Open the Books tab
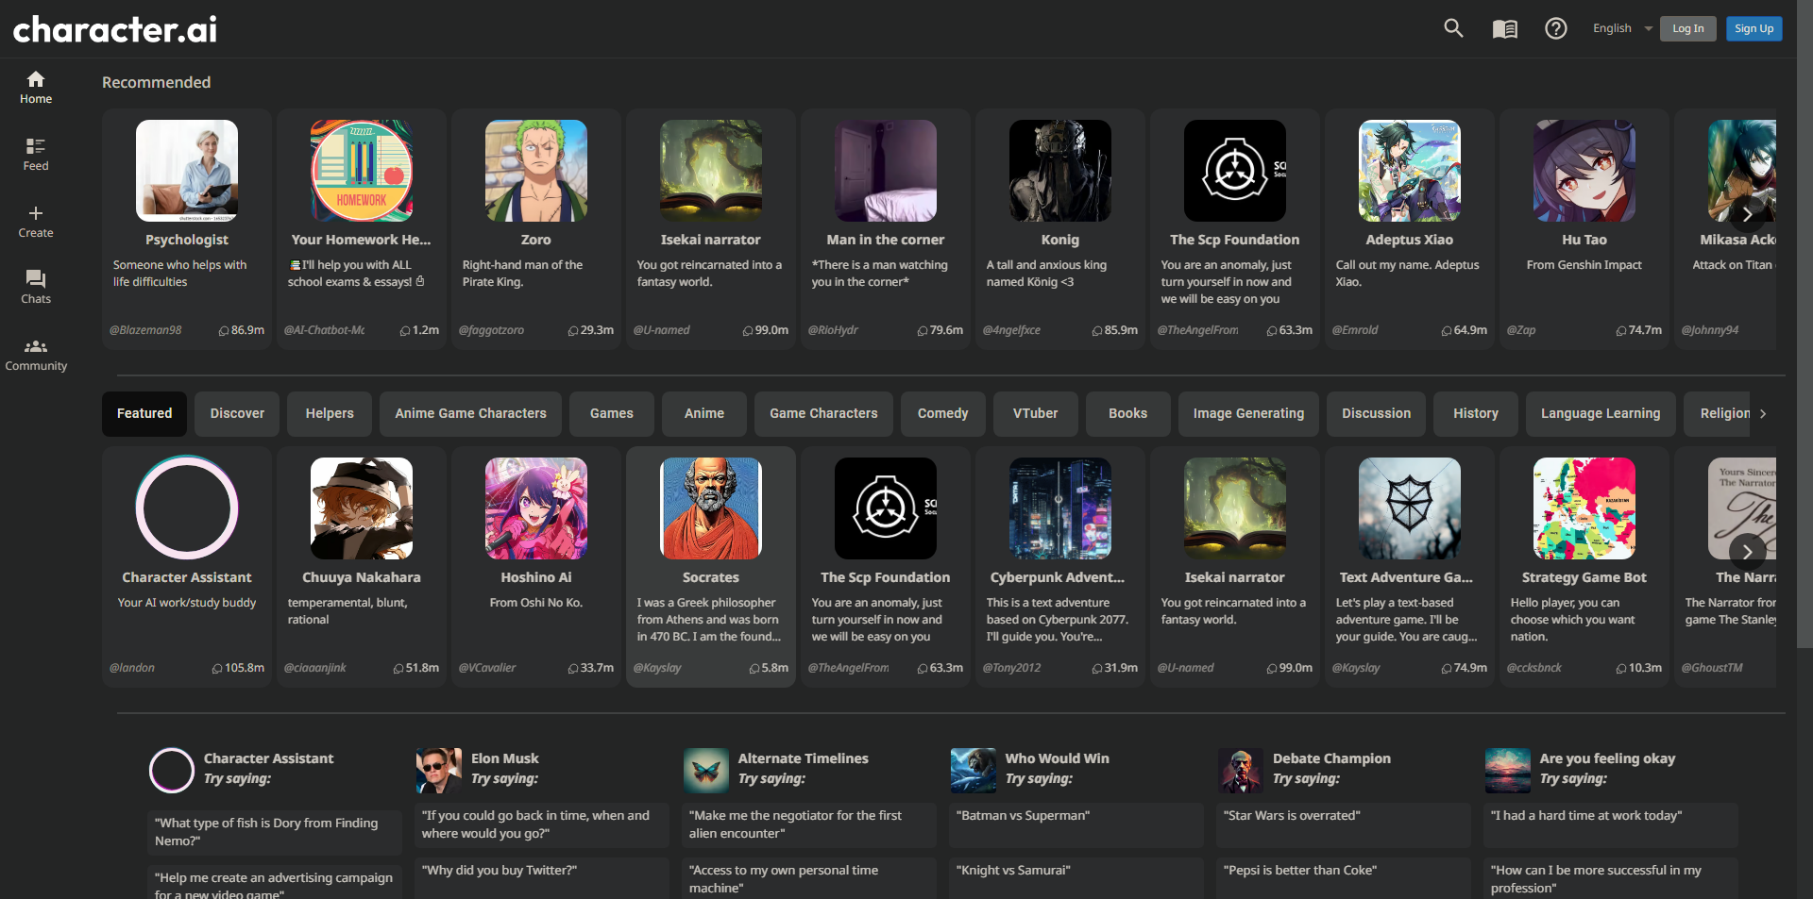This screenshot has height=899, width=1813. pyautogui.click(x=1128, y=414)
